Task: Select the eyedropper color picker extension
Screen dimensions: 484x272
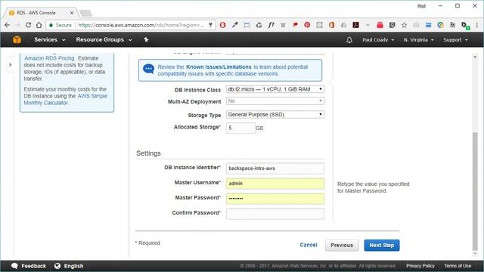Action: click(x=235, y=25)
